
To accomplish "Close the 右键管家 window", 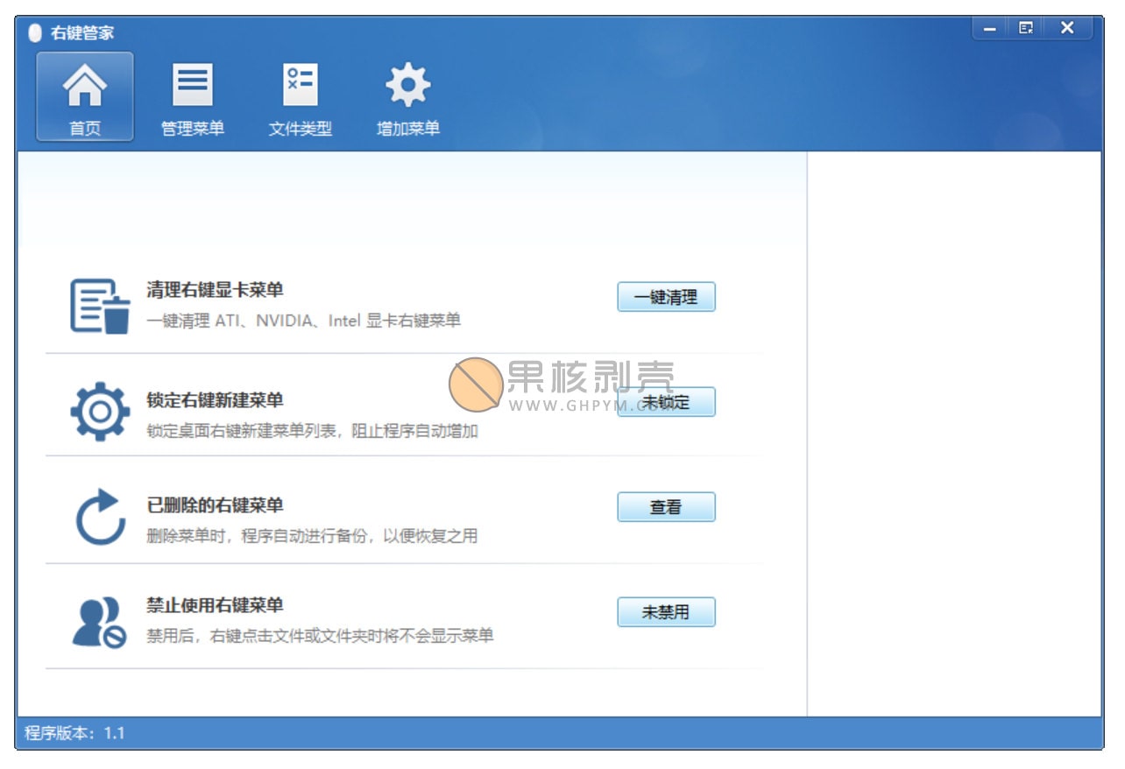I will pyautogui.click(x=1066, y=28).
